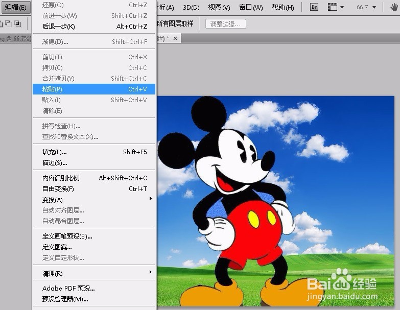This screenshot has width=400, height=310.
Task: Click the highlighted 粘贴(P) entry
Action: tap(94, 89)
